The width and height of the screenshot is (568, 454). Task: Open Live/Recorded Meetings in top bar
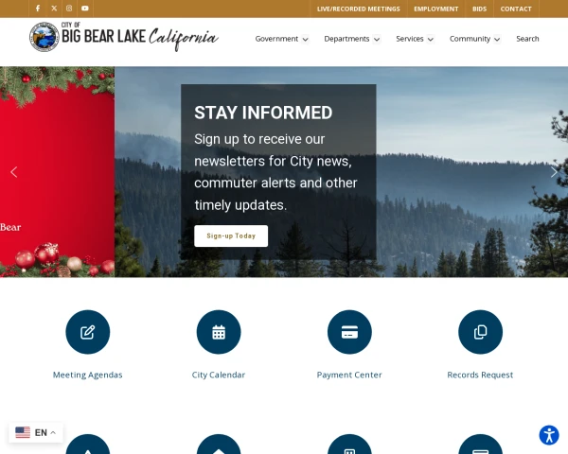tap(359, 9)
